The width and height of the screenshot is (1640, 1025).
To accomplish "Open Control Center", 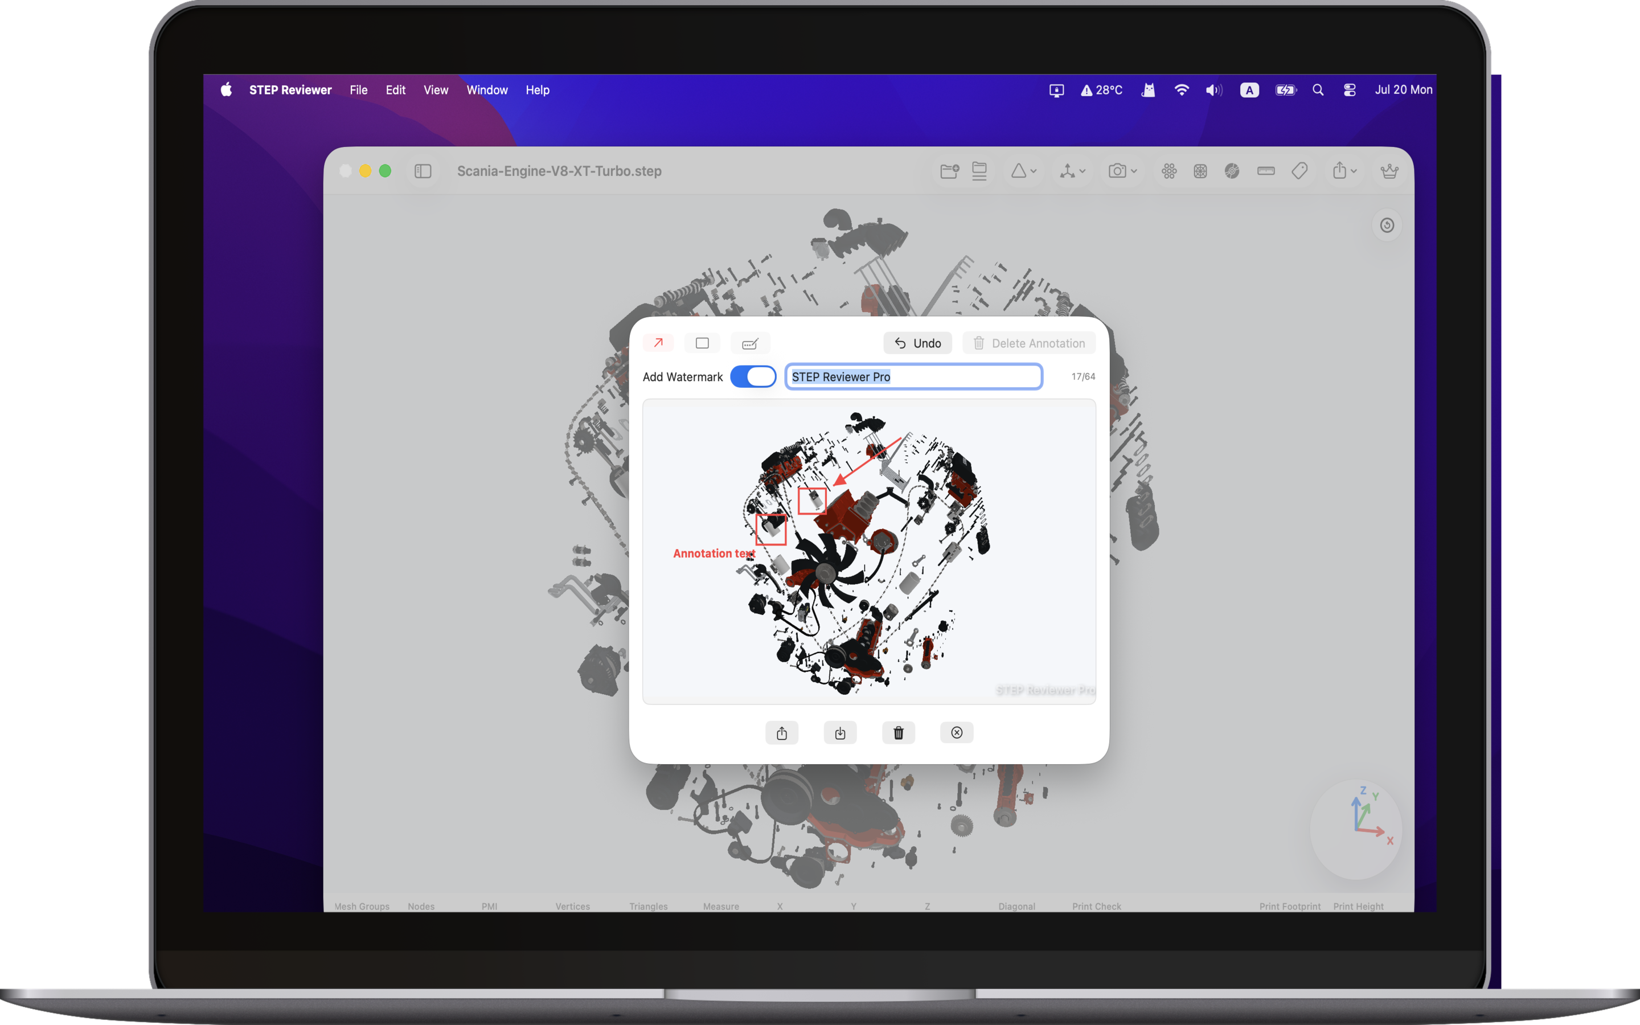I will tap(1349, 89).
